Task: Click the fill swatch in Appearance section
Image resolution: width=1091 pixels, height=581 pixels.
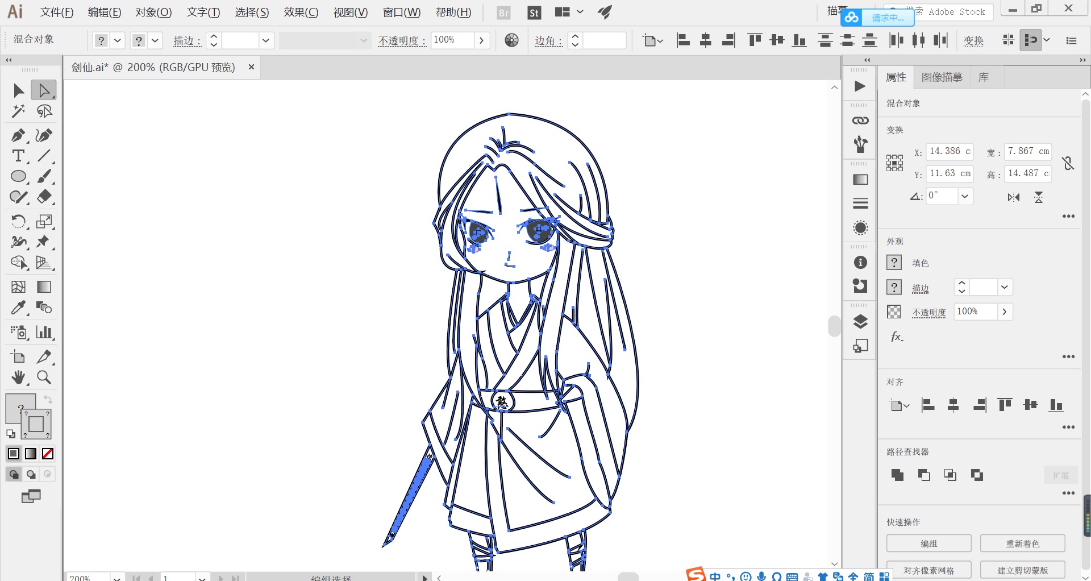Action: click(x=894, y=263)
